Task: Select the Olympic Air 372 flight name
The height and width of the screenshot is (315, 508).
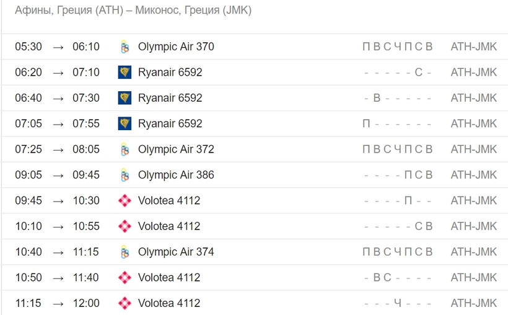Action: [176, 149]
